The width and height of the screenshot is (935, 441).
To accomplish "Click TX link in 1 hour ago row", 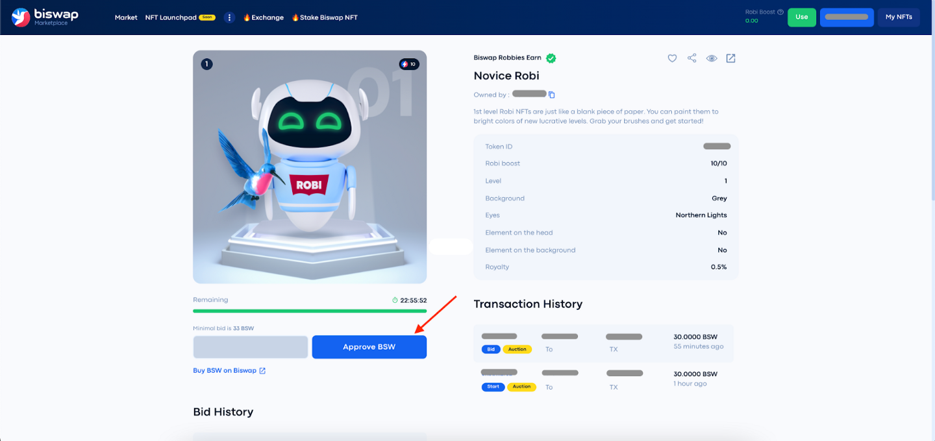I will [x=614, y=387].
